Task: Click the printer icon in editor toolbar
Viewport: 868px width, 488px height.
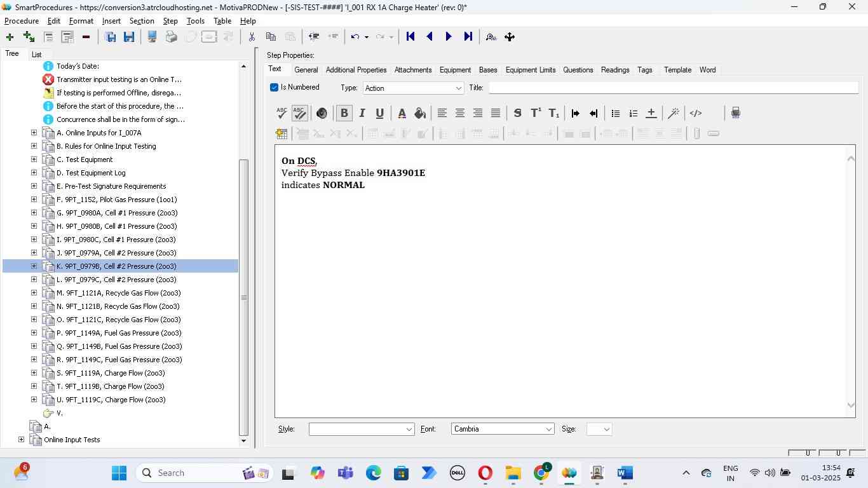Action: point(735,113)
